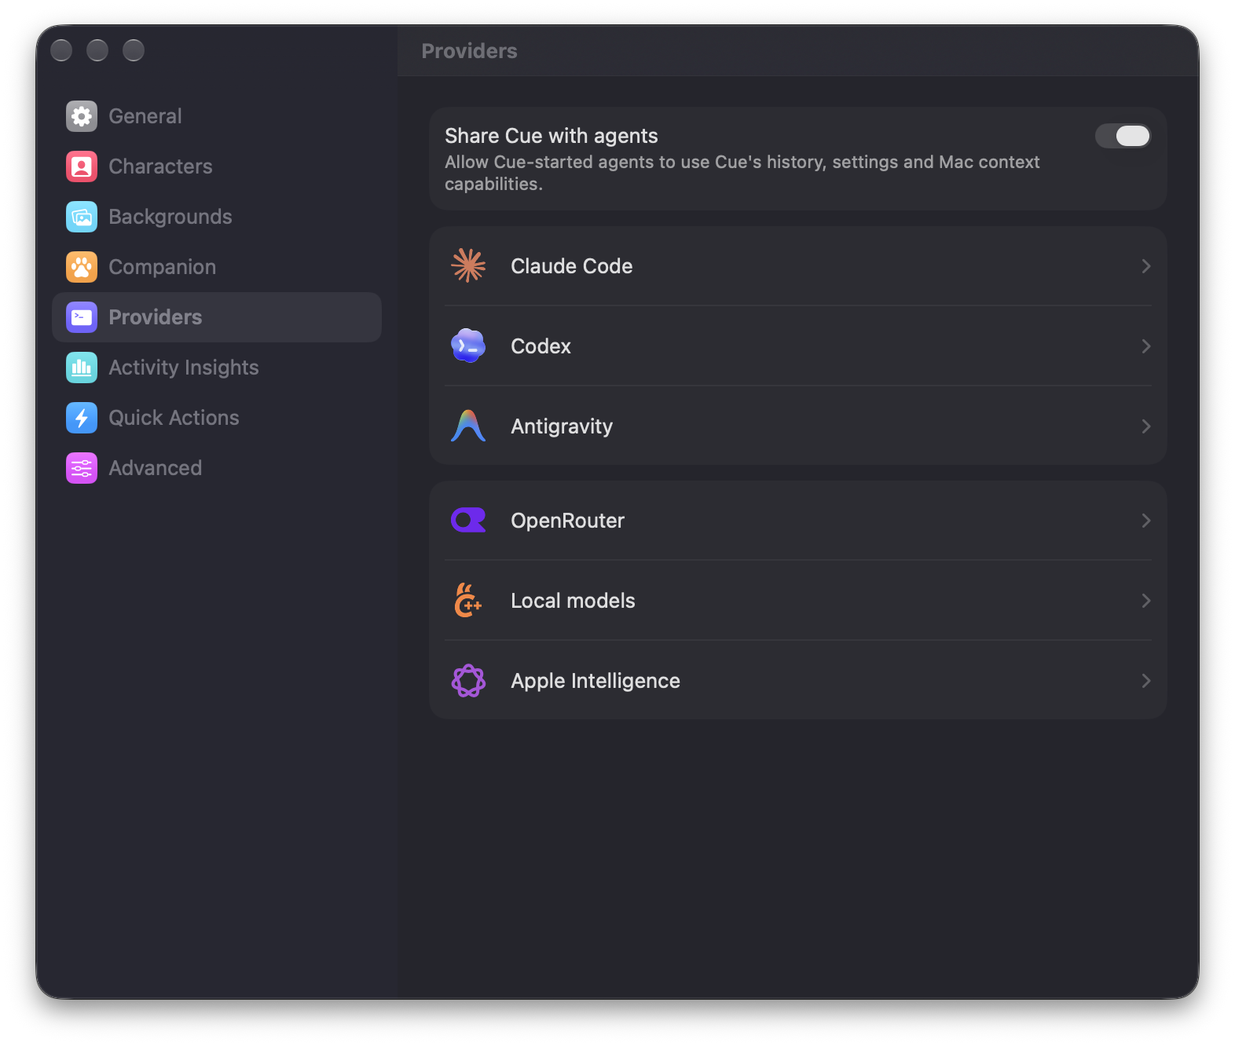Click the Companion paw icon
1235x1046 pixels.
(x=82, y=267)
